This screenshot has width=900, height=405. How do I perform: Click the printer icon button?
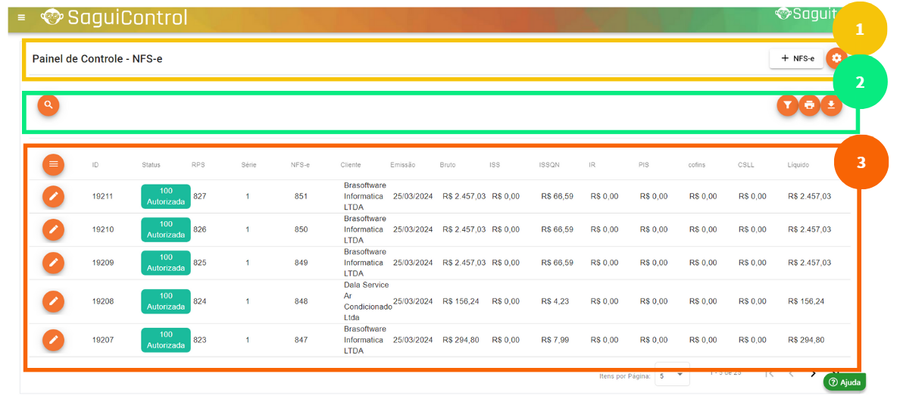(809, 105)
